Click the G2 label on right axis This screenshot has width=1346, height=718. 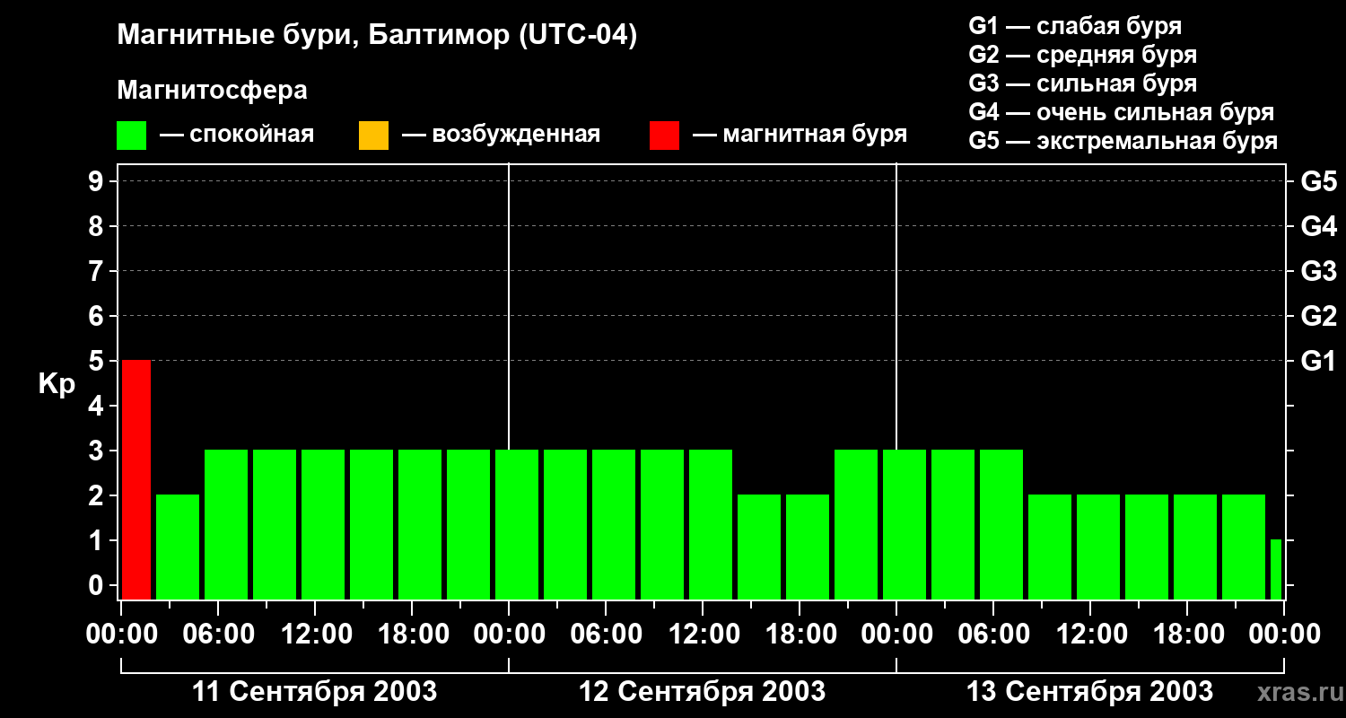1319,316
